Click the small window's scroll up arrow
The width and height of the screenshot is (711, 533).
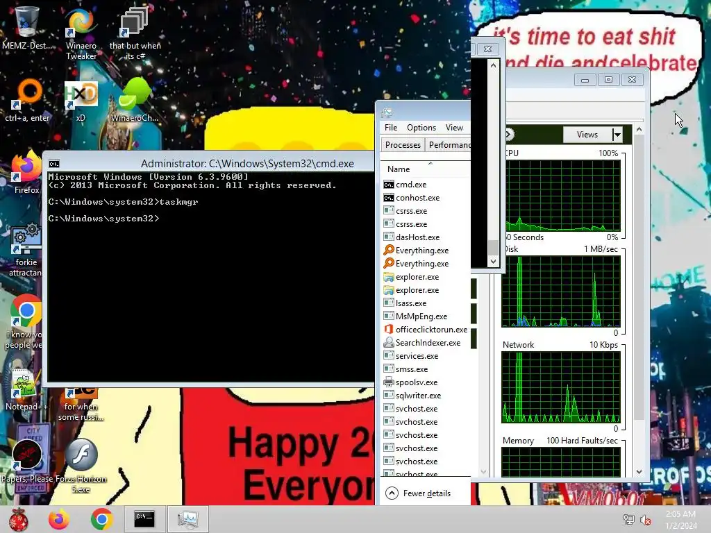coord(494,65)
